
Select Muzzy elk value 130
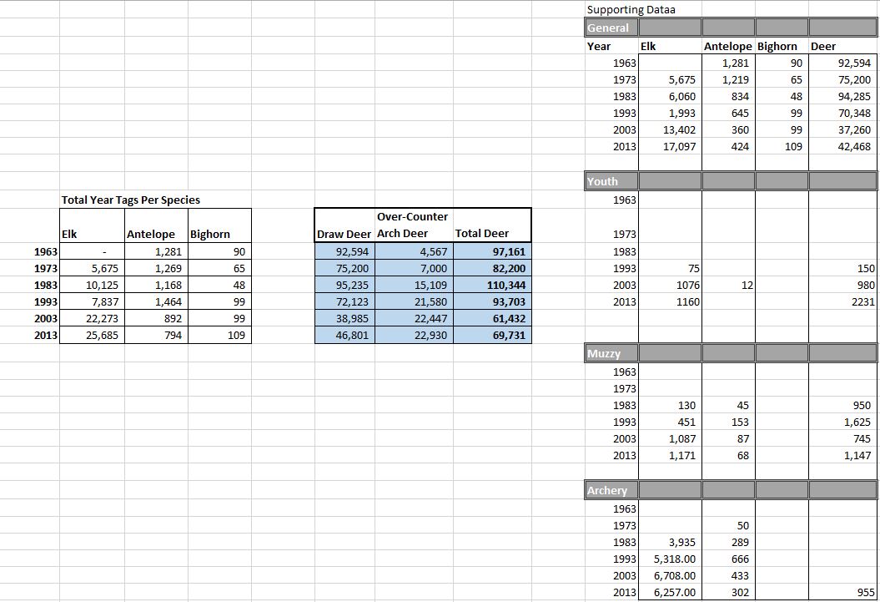(x=670, y=406)
